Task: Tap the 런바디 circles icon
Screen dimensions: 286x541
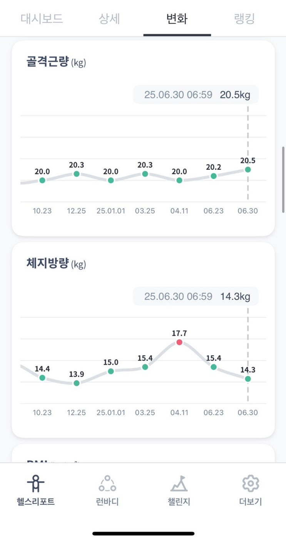Action: [x=107, y=484]
